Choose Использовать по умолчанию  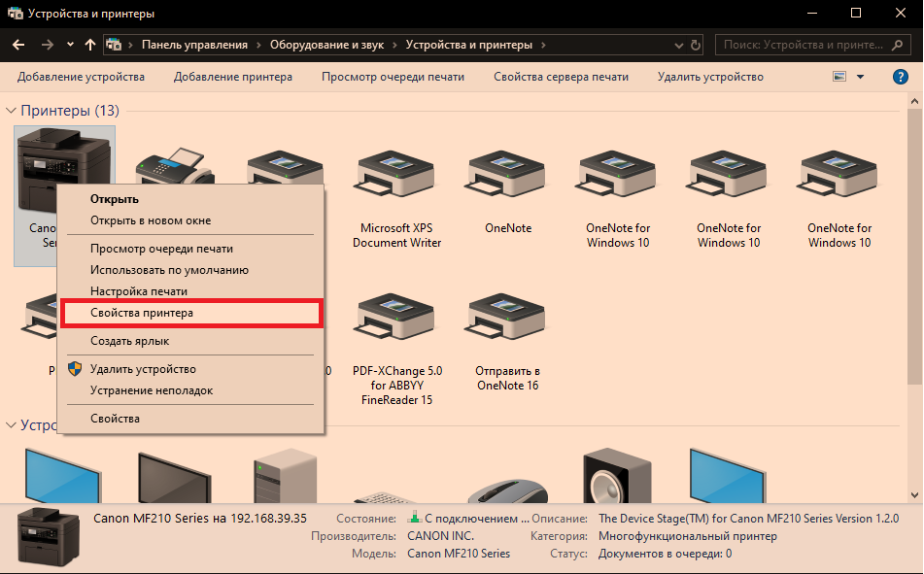tap(191, 270)
